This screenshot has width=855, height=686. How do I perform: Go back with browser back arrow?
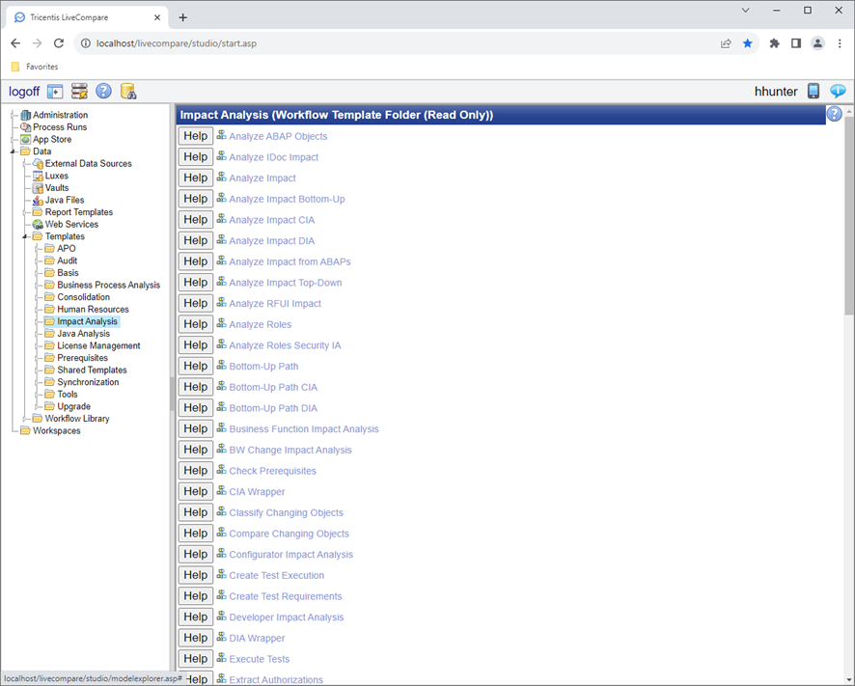pyautogui.click(x=15, y=43)
